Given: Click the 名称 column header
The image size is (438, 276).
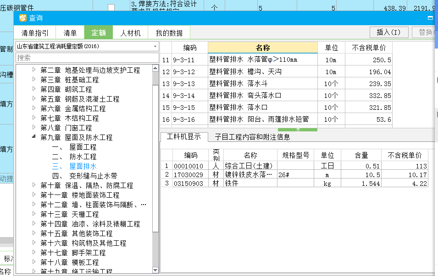Looking at the screenshot, I should 263,48.
